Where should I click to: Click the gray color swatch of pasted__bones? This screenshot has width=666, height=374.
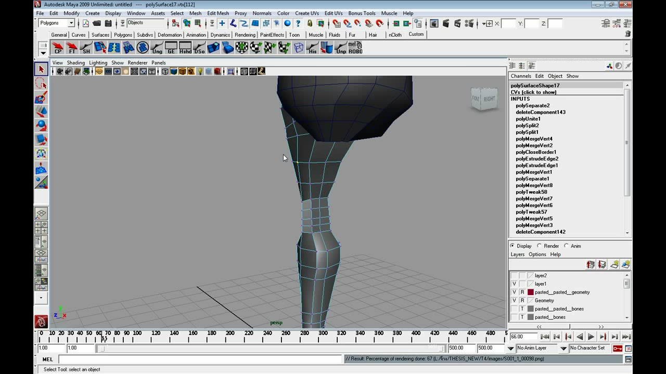[x=531, y=317]
